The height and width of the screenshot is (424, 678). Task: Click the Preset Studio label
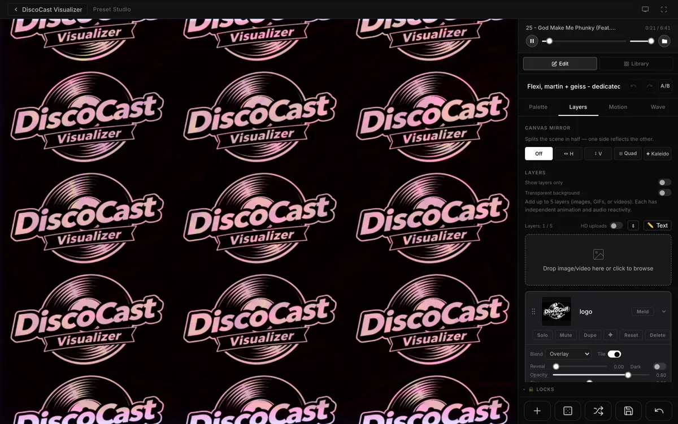click(112, 10)
